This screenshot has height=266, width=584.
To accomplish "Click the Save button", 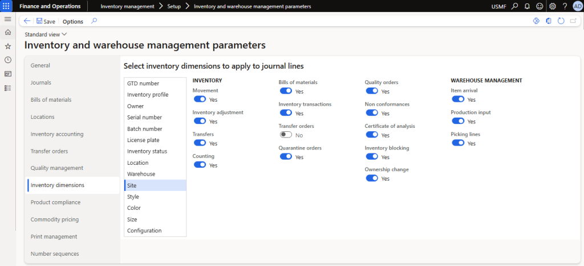I will [46, 22].
